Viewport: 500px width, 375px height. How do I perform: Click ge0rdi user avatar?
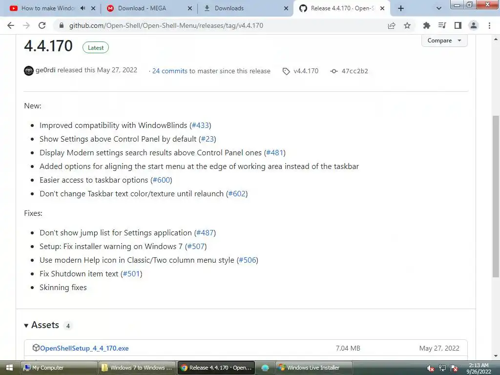[x=29, y=70]
